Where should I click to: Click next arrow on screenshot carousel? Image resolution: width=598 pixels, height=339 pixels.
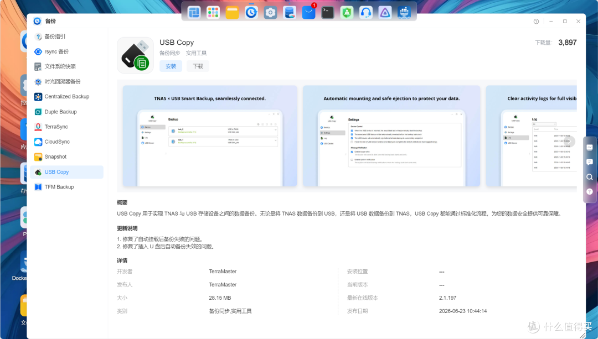tap(569, 142)
